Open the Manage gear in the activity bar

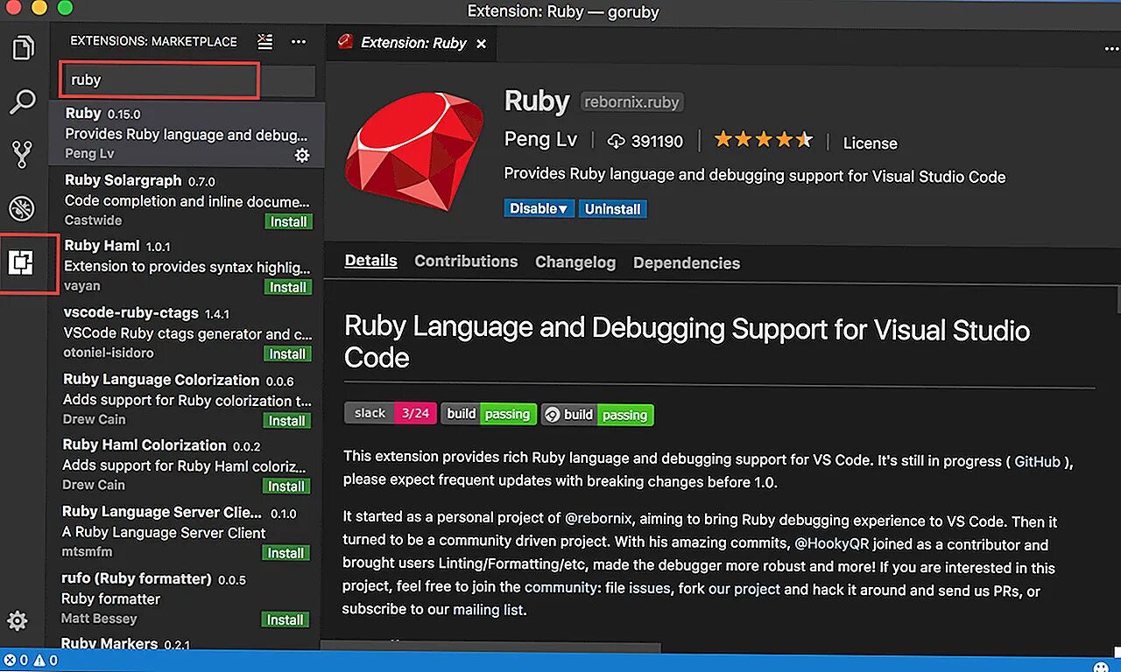coord(18,620)
